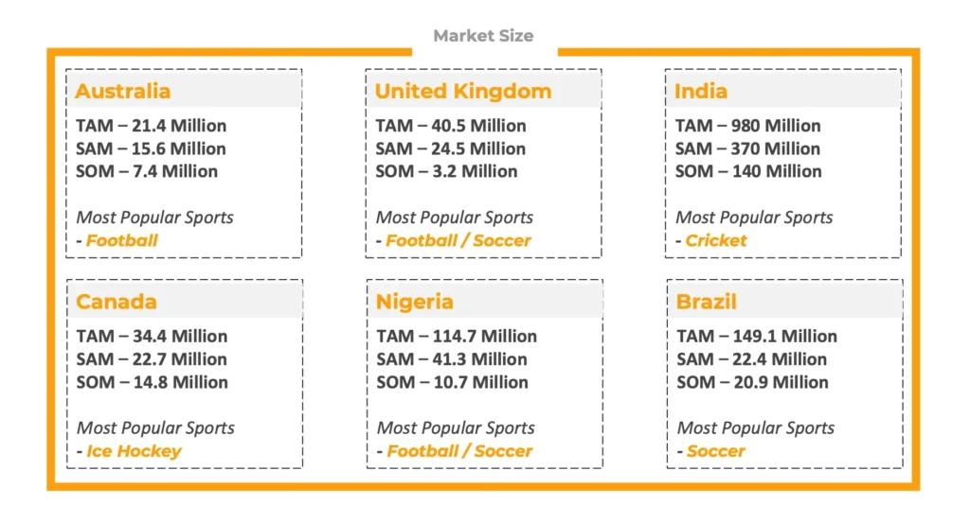Select Nigeria's TAM – 114.7 Million line

coord(457,337)
